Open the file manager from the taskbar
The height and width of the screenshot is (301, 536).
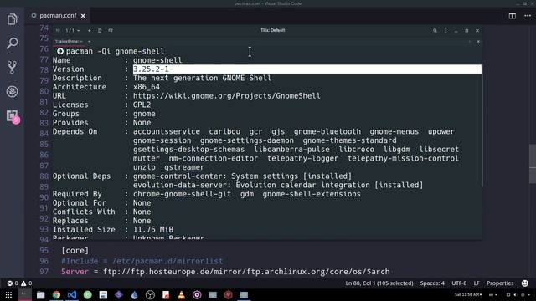tap(41, 295)
